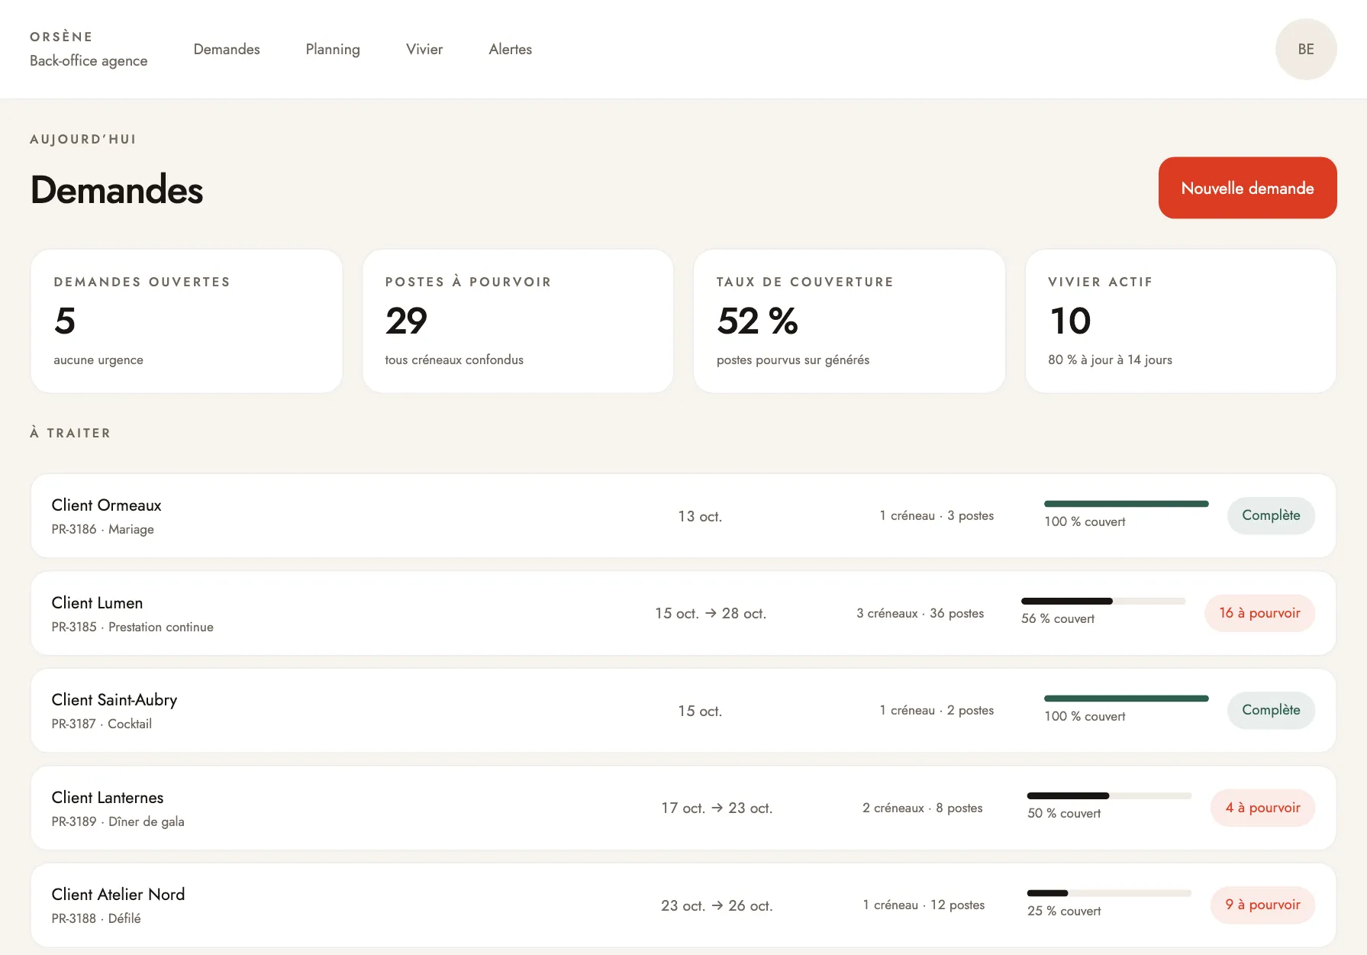Viewport: 1367px width, 955px height.
Task: Open the Client Lanternes request
Action: coord(683,808)
